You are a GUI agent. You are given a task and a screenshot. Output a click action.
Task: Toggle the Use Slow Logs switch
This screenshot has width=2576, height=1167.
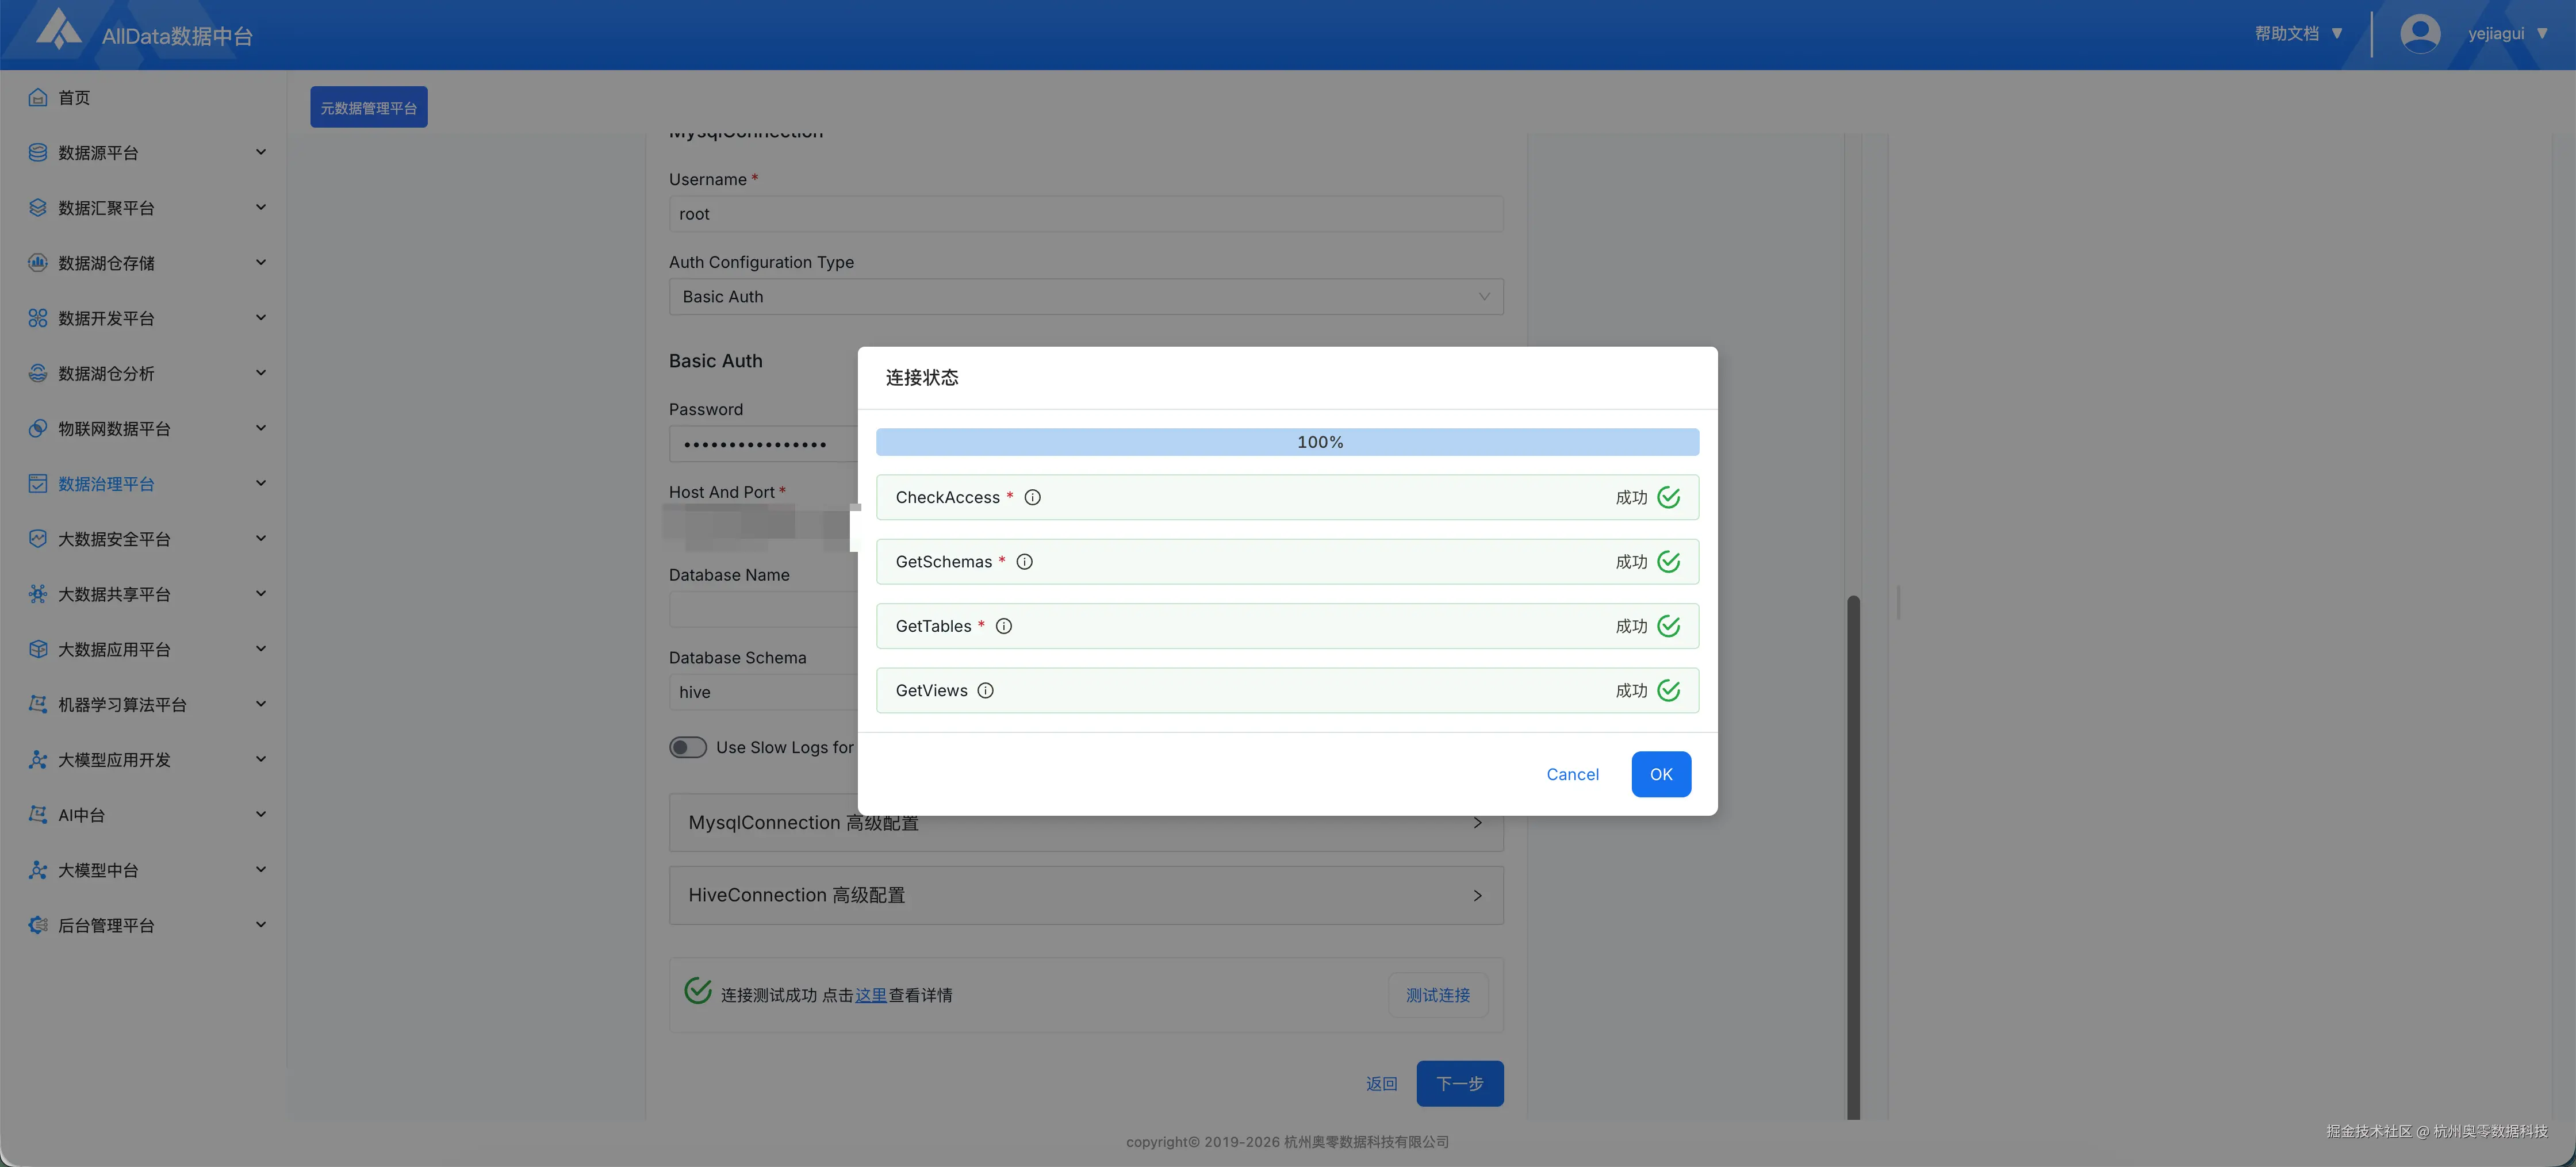click(688, 747)
